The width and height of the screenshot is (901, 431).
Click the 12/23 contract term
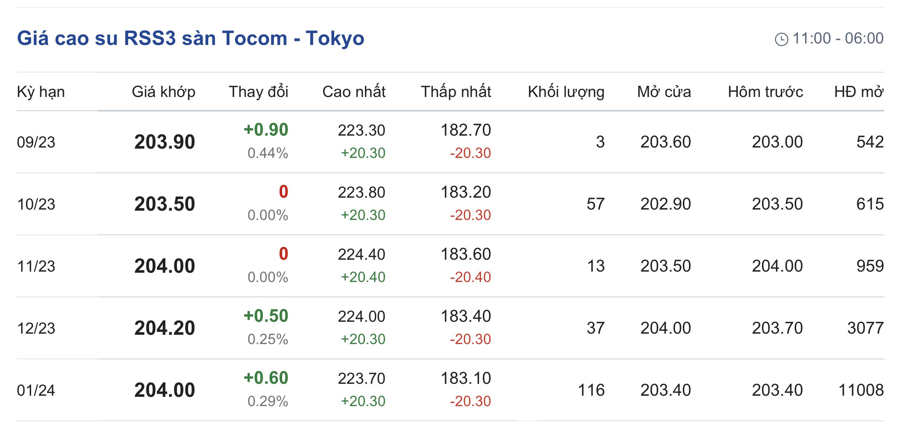pyautogui.click(x=36, y=328)
